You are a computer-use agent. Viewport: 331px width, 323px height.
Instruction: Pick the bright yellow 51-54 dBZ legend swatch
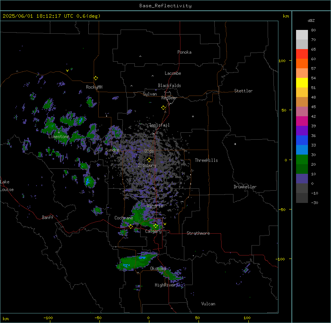302,82
